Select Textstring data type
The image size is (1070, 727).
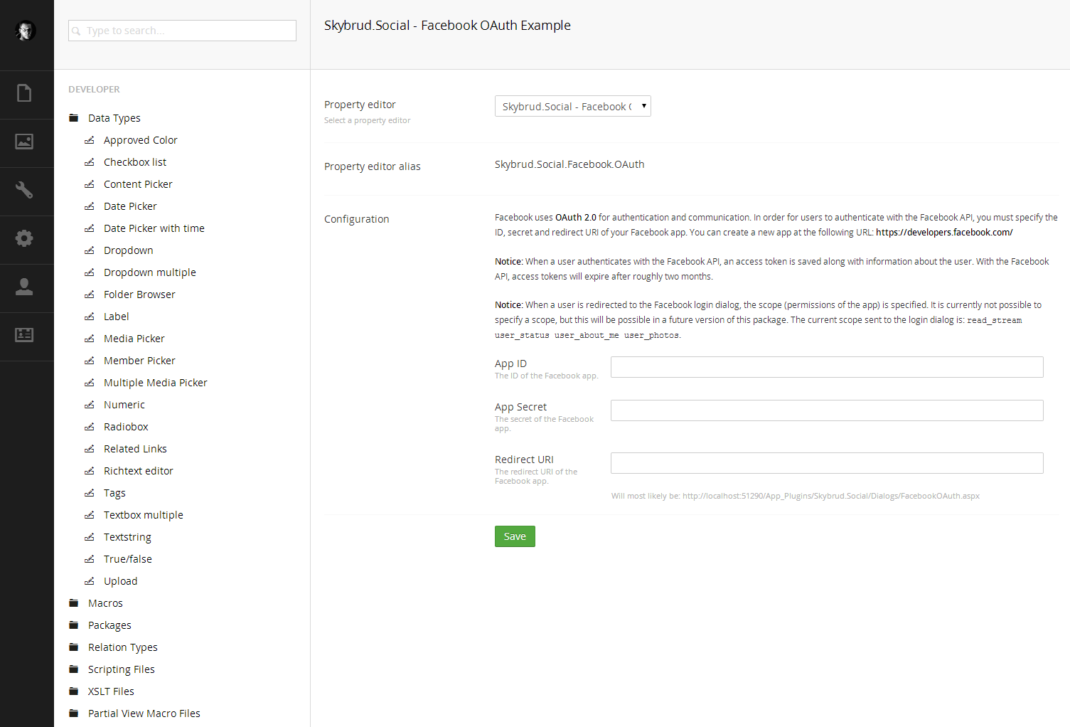(x=127, y=537)
